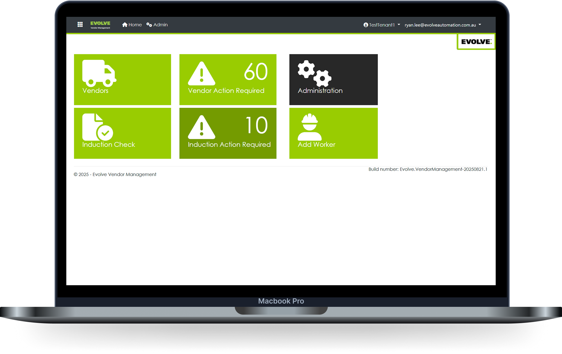562x354 pixels.
Task: Expand the TestTenant1 tenant dropdown
Action: [x=382, y=25]
